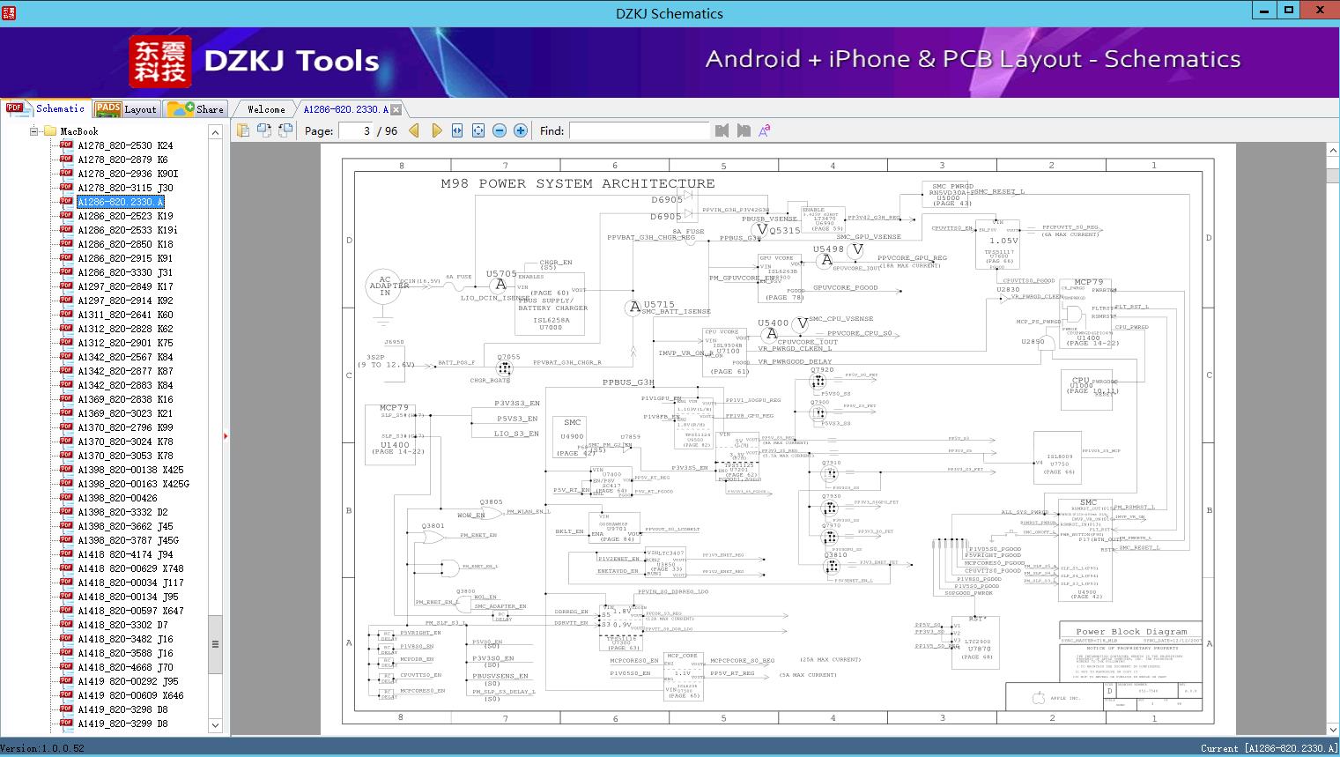Image resolution: width=1340 pixels, height=757 pixels.
Task: Click the file tree scroll-down arrow
Action: (215, 725)
